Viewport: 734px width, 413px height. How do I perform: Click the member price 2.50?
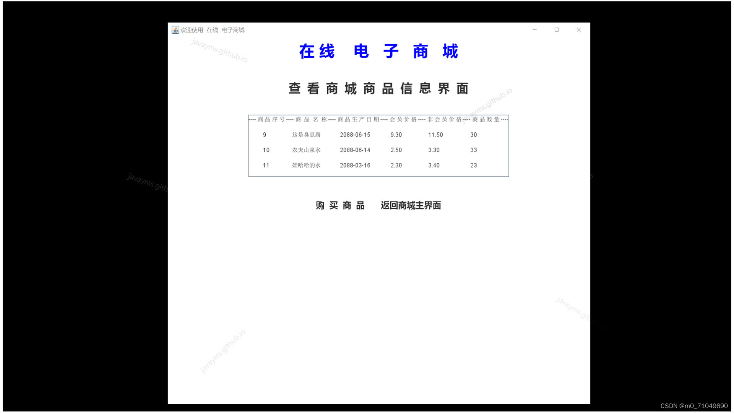click(x=396, y=150)
